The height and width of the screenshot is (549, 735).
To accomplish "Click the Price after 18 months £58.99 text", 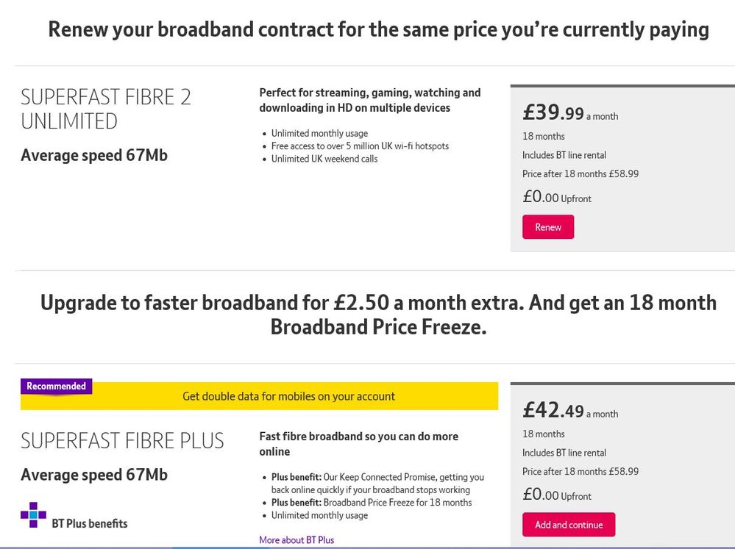I will (580, 173).
